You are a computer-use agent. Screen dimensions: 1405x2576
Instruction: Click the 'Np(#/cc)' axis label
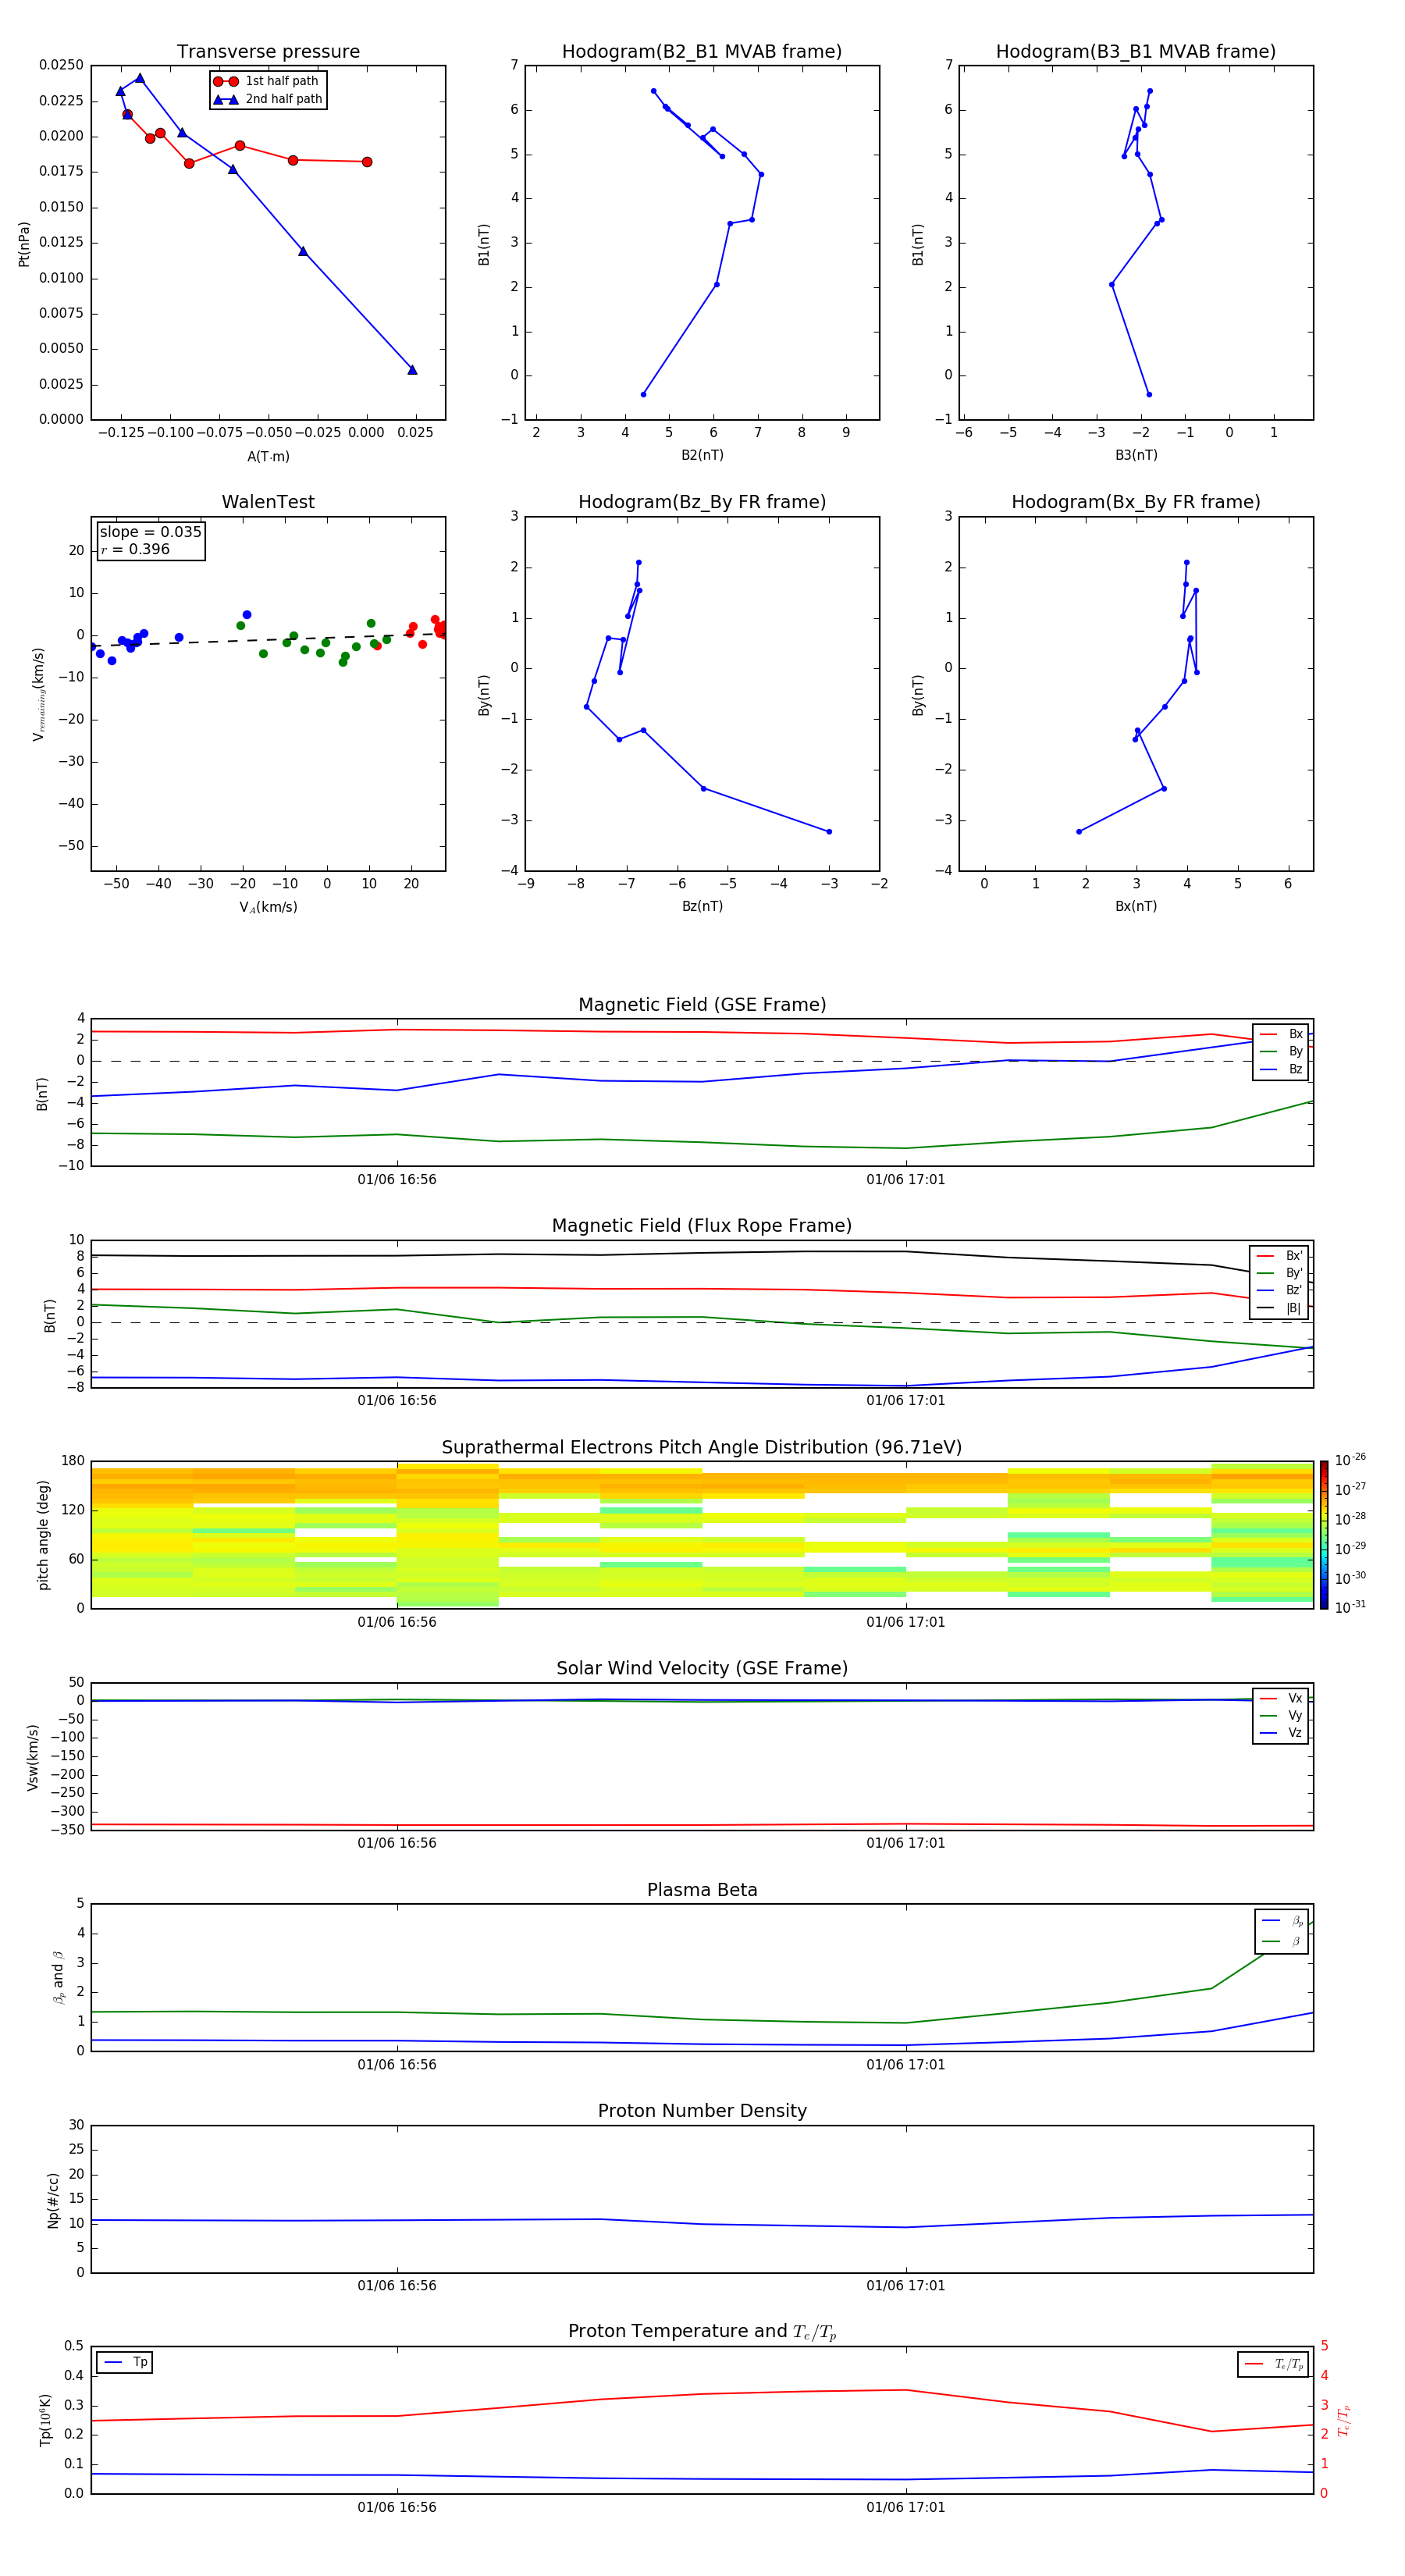53,2199
